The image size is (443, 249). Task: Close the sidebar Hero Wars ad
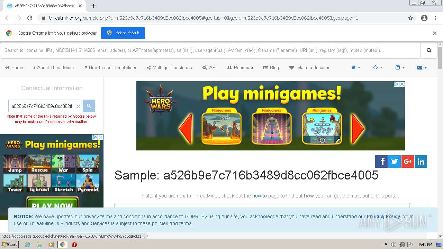click(x=100, y=137)
